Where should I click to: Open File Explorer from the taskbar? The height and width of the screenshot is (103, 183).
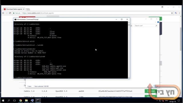26,100
